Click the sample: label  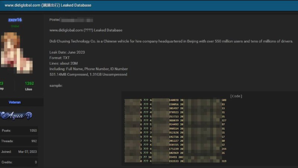[56, 86]
